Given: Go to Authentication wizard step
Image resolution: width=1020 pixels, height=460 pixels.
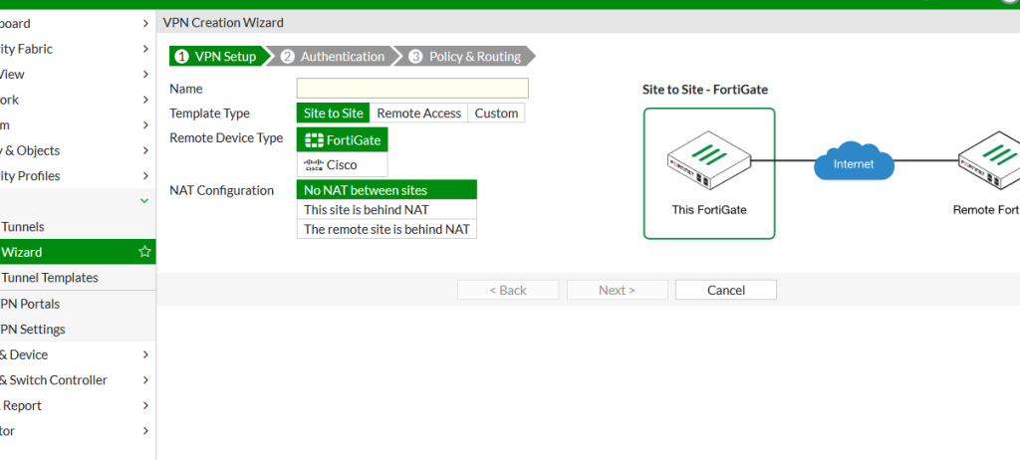Looking at the screenshot, I should 333,57.
